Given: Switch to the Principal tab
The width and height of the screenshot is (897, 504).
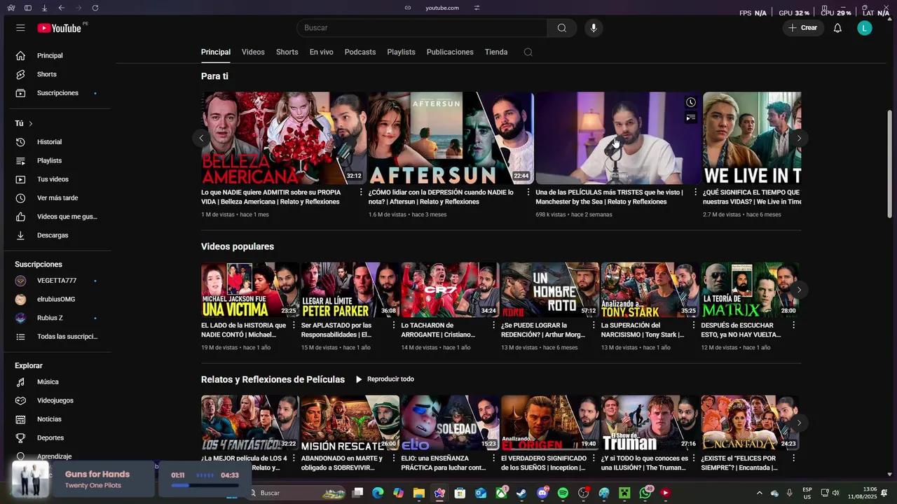Looking at the screenshot, I should (216, 52).
